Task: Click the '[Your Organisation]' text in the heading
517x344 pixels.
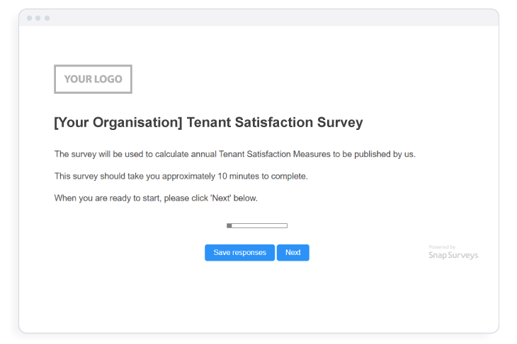Action: tap(118, 123)
